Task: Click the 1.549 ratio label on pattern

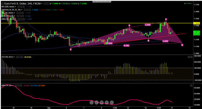Action: (148, 25)
